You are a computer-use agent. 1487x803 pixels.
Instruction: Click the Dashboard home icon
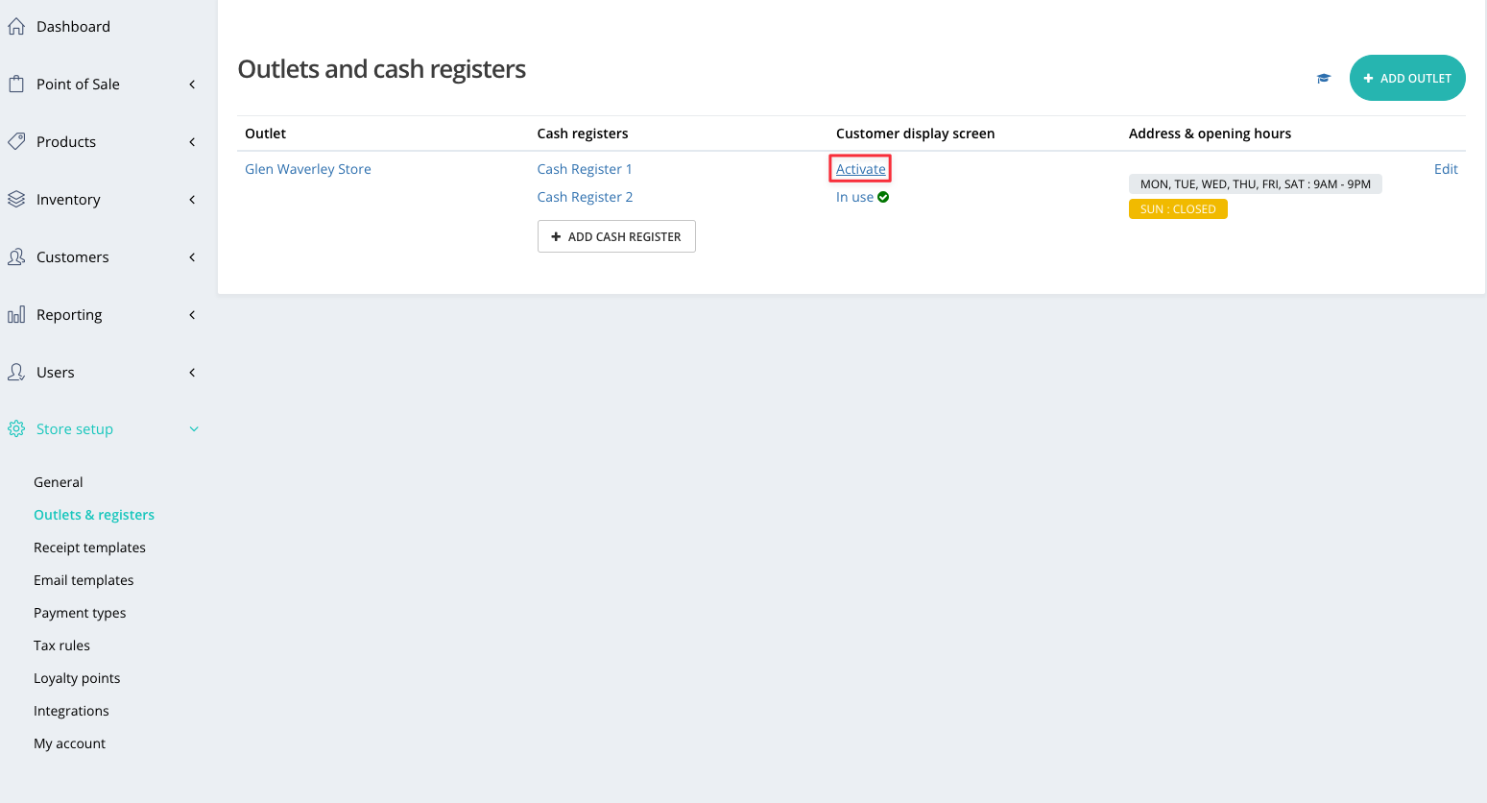[x=16, y=27]
